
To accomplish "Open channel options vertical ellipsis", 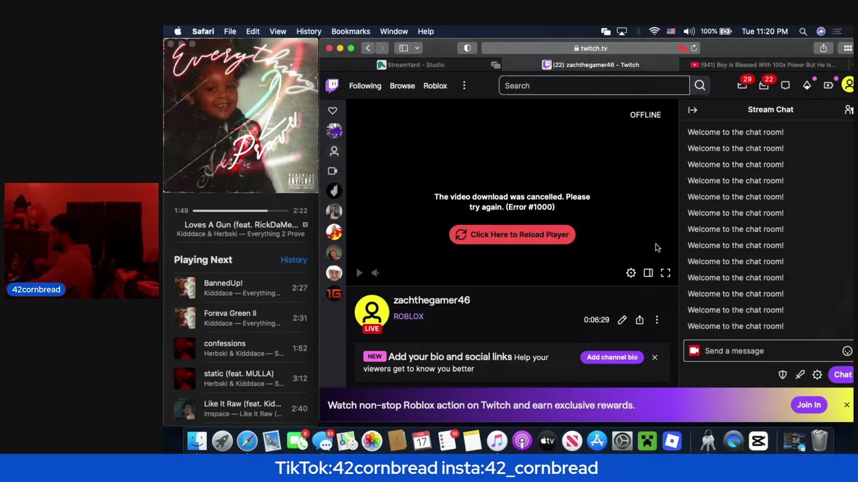I will click(657, 320).
